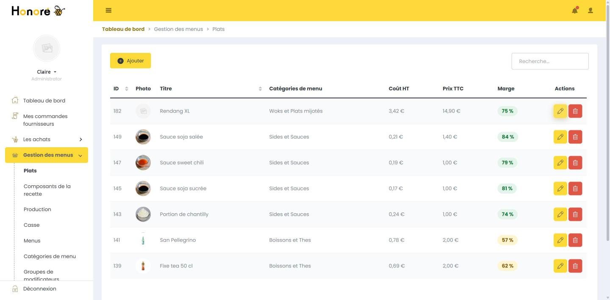Edit the San Pellegrino dish
The width and height of the screenshot is (610, 300).
coord(560,240)
